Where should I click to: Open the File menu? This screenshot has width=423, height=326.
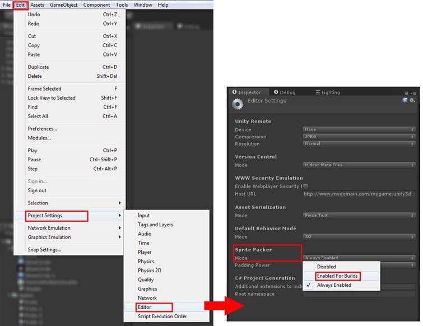pos(7,5)
